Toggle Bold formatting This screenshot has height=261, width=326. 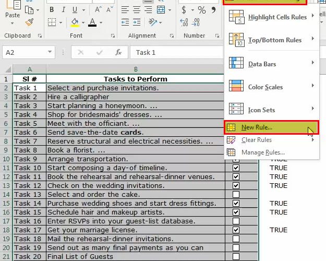[x=52, y=9]
